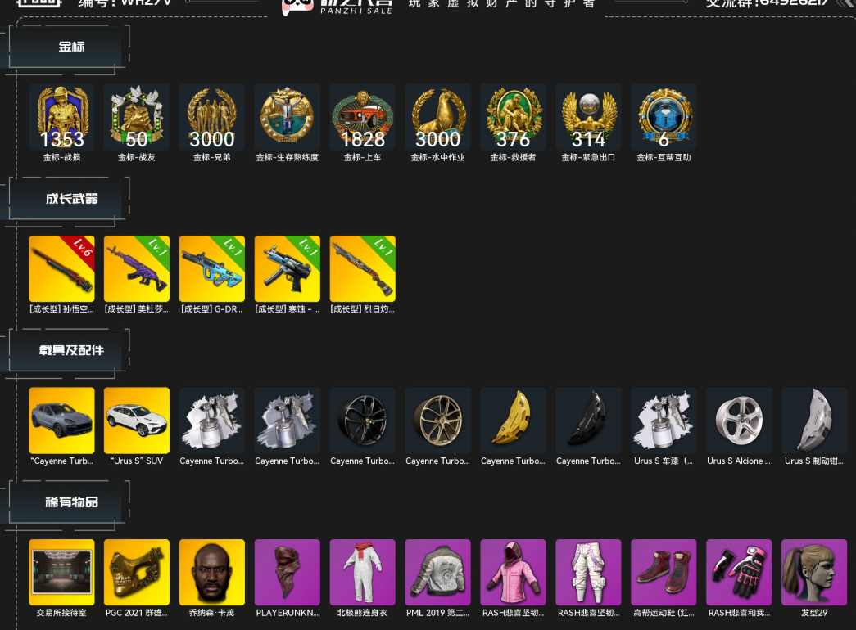Select the 美杜莎 purple rifle weapon
The width and height of the screenshot is (856, 630).
tap(137, 268)
